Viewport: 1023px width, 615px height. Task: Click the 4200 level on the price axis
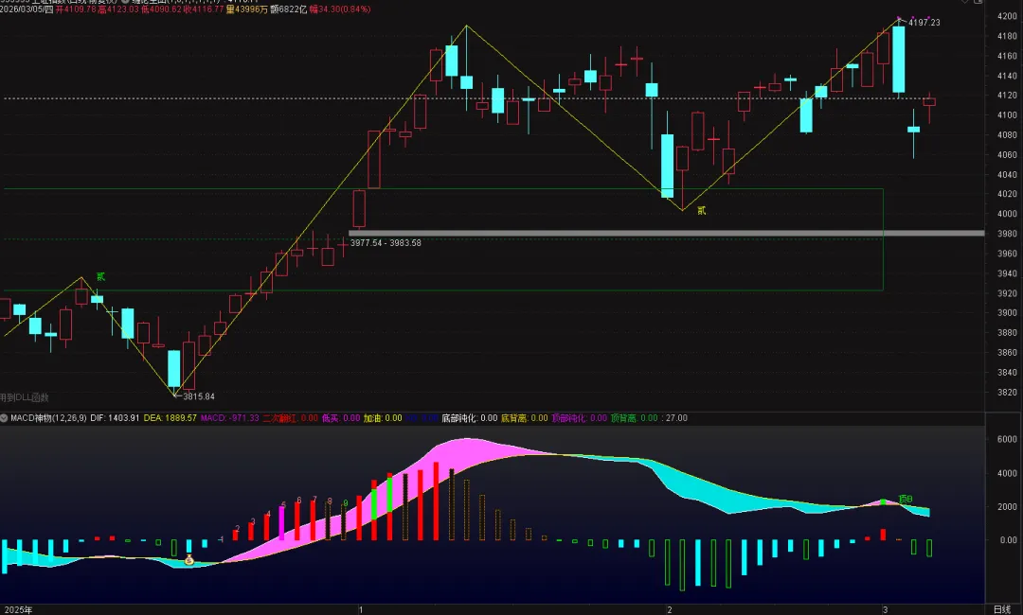[x=1007, y=16]
